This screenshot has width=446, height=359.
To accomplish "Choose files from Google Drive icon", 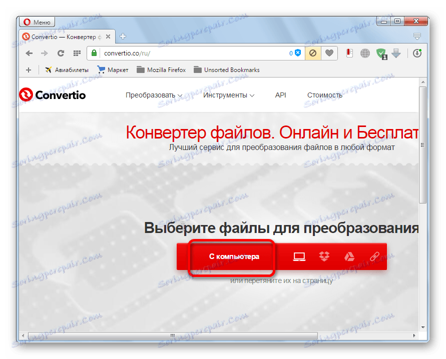I will point(349,256).
